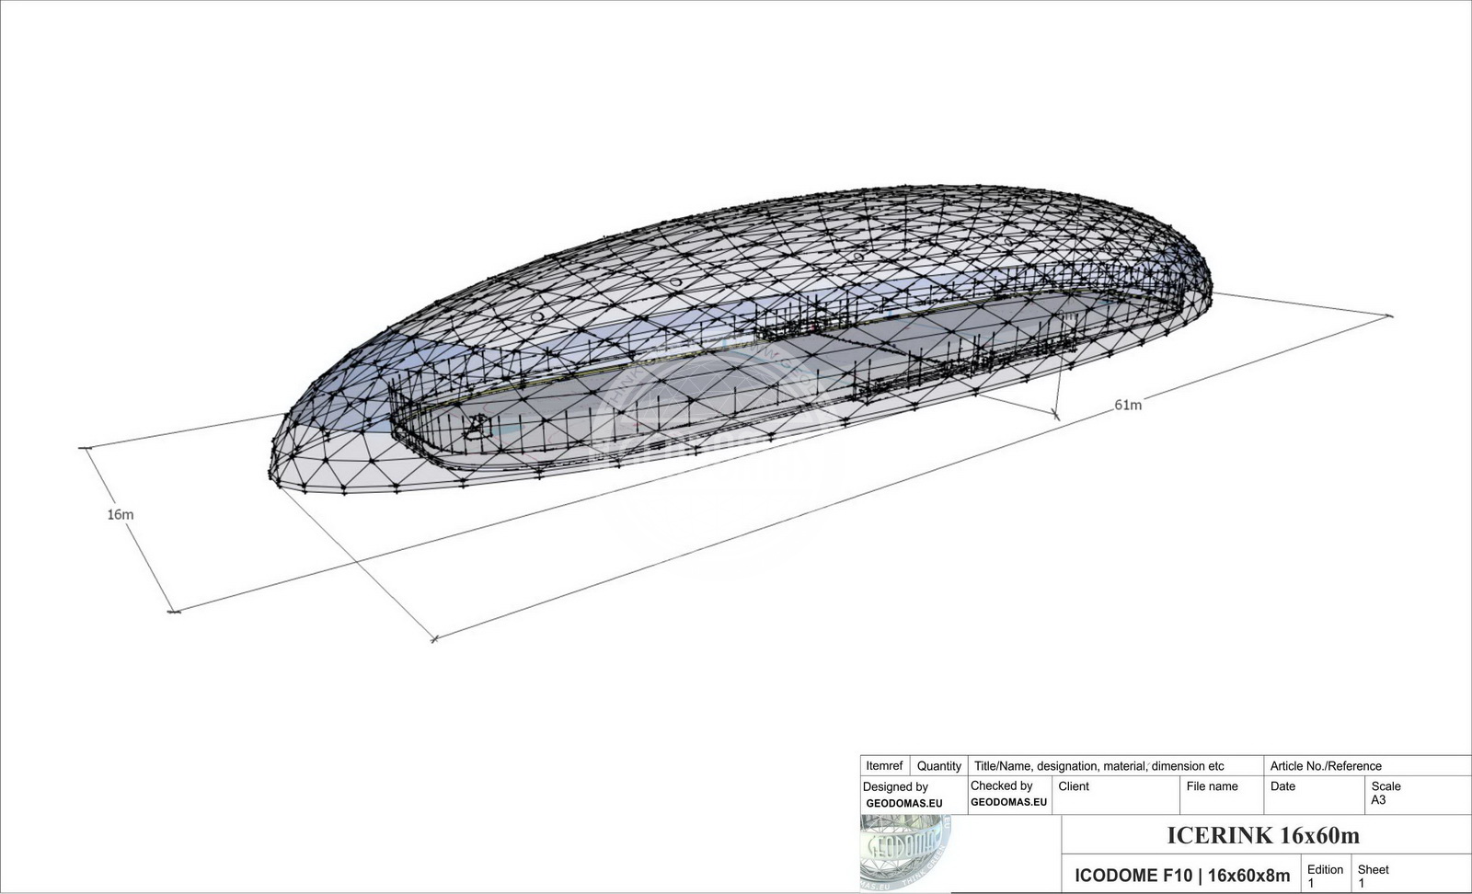Viewport: 1472px width, 894px height.
Task: Click the Designed by GEODOMAS.EU link
Action: click(904, 802)
